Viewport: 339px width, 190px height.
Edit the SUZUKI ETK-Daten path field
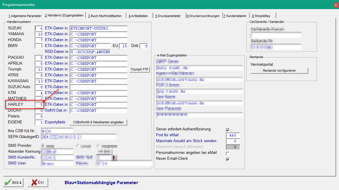[x=99, y=28]
